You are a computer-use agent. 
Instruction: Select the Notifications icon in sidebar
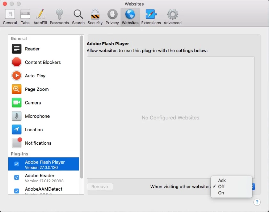(17, 143)
